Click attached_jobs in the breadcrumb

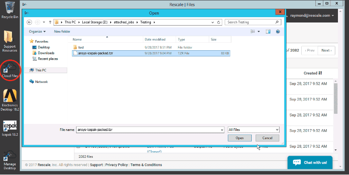point(124,22)
